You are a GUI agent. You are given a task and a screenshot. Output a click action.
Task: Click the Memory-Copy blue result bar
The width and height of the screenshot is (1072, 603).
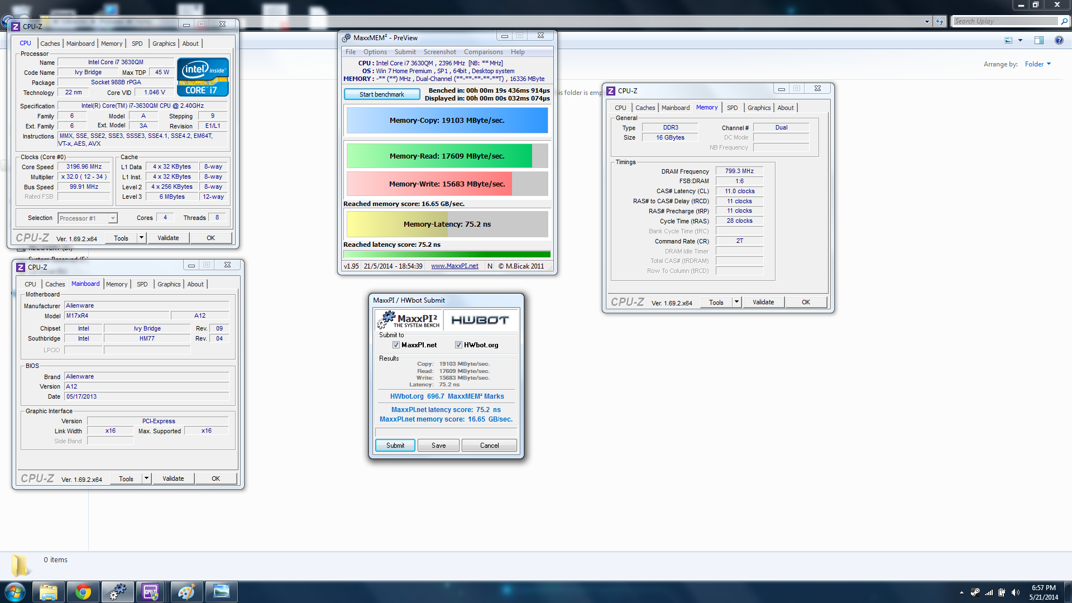(x=447, y=121)
